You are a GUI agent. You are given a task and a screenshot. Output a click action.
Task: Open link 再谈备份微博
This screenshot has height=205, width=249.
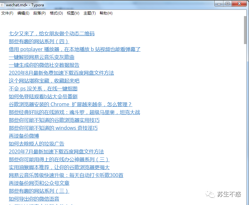click(x=24, y=136)
